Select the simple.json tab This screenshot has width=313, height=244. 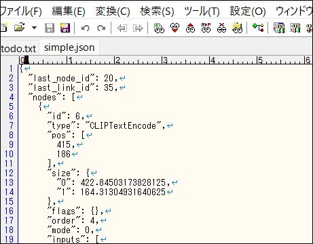coord(69,47)
